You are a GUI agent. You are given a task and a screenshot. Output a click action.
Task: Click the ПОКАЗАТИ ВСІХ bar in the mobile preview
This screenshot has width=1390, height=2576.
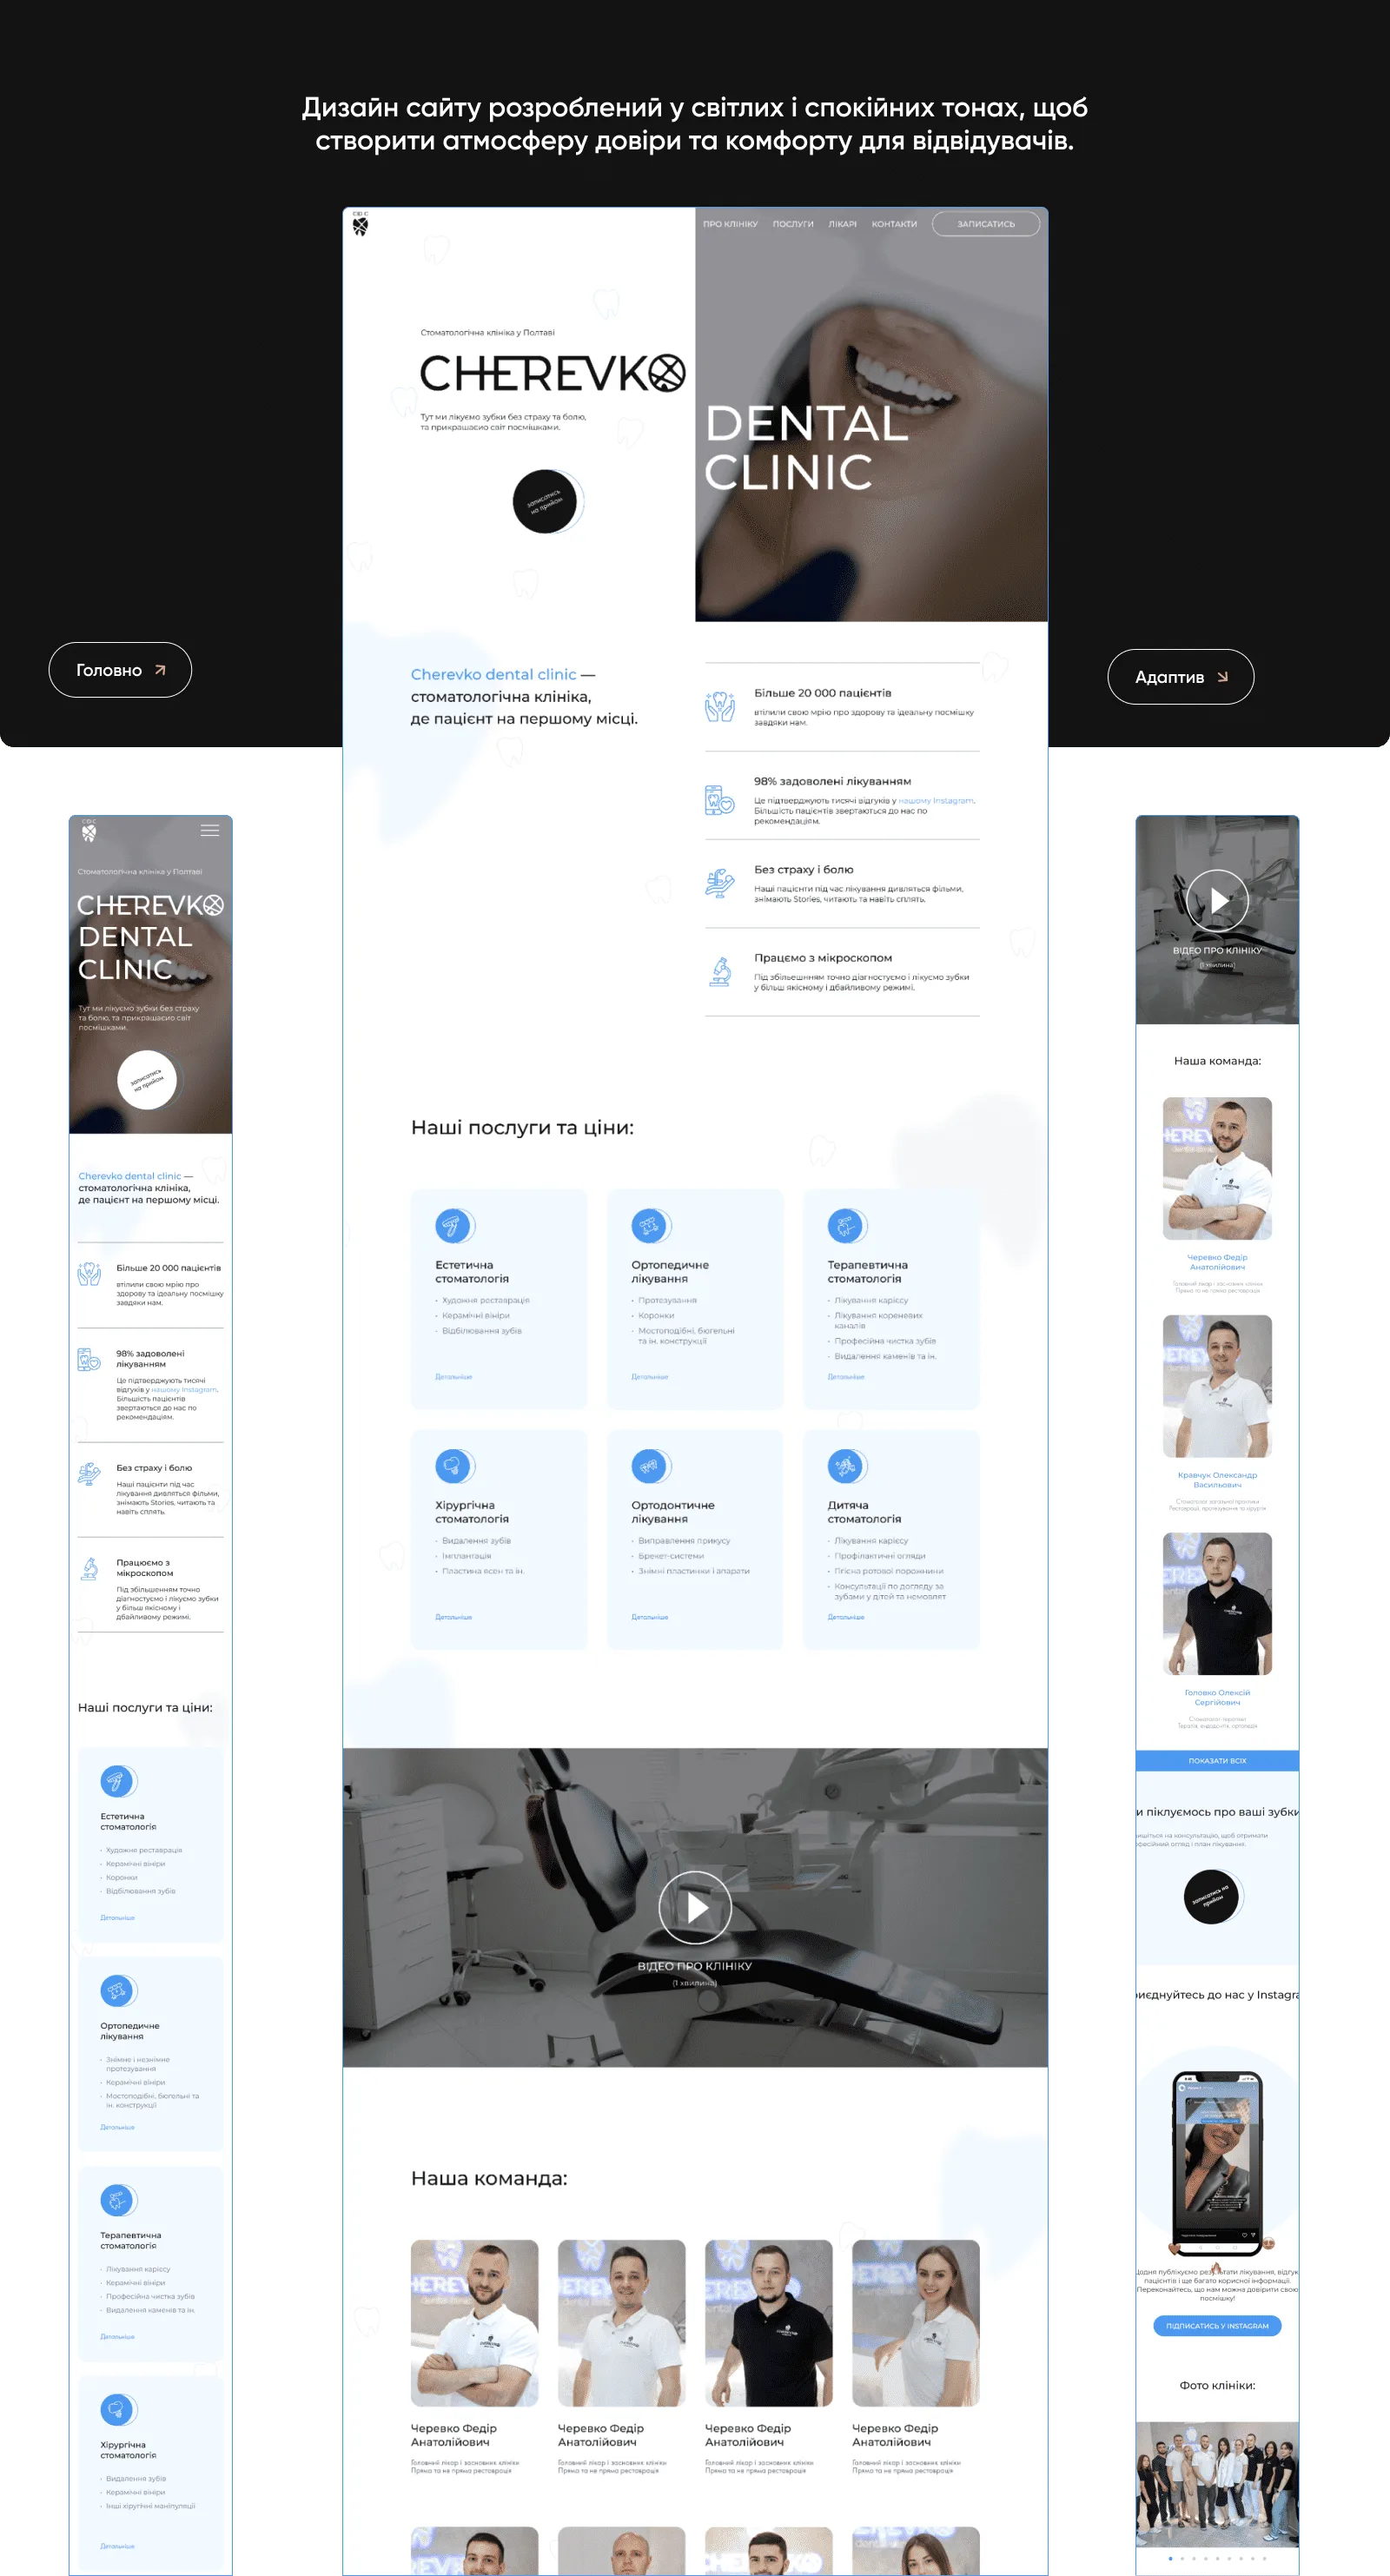pos(1217,1761)
